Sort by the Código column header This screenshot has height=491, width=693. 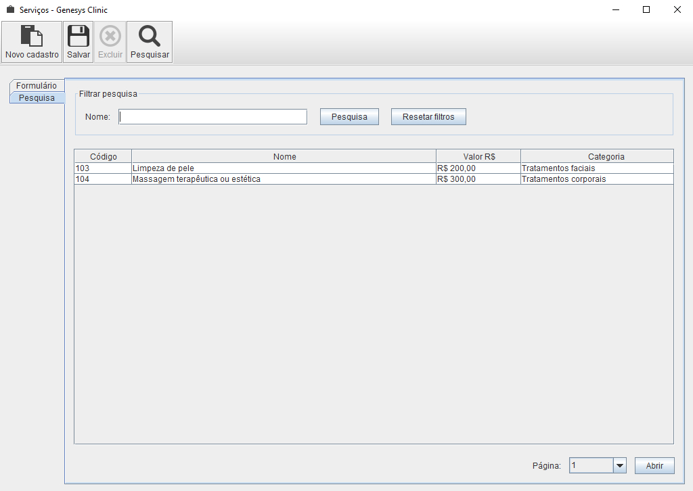click(103, 156)
